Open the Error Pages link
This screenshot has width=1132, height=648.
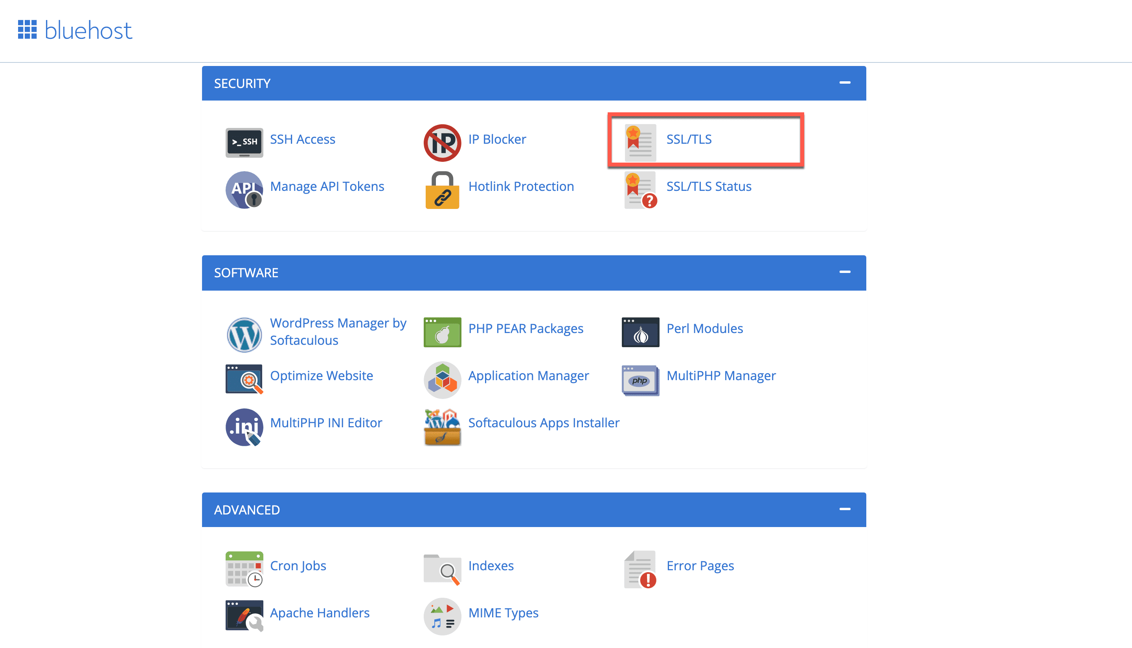(700, 566)
